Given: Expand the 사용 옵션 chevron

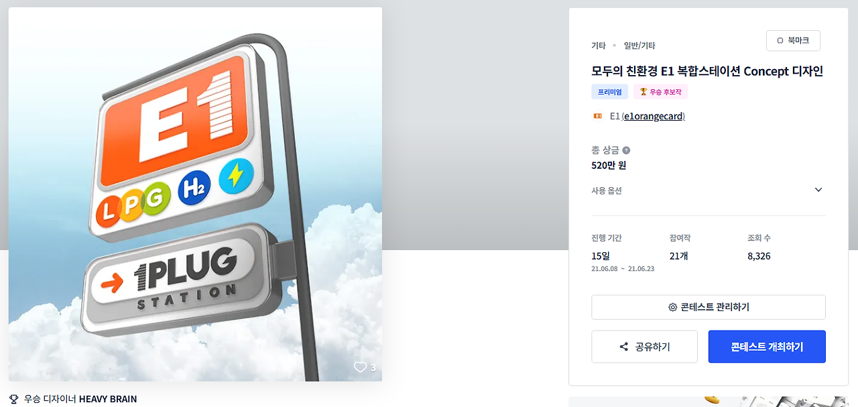Looking at the screenshot, I should (x=818, y=190).
